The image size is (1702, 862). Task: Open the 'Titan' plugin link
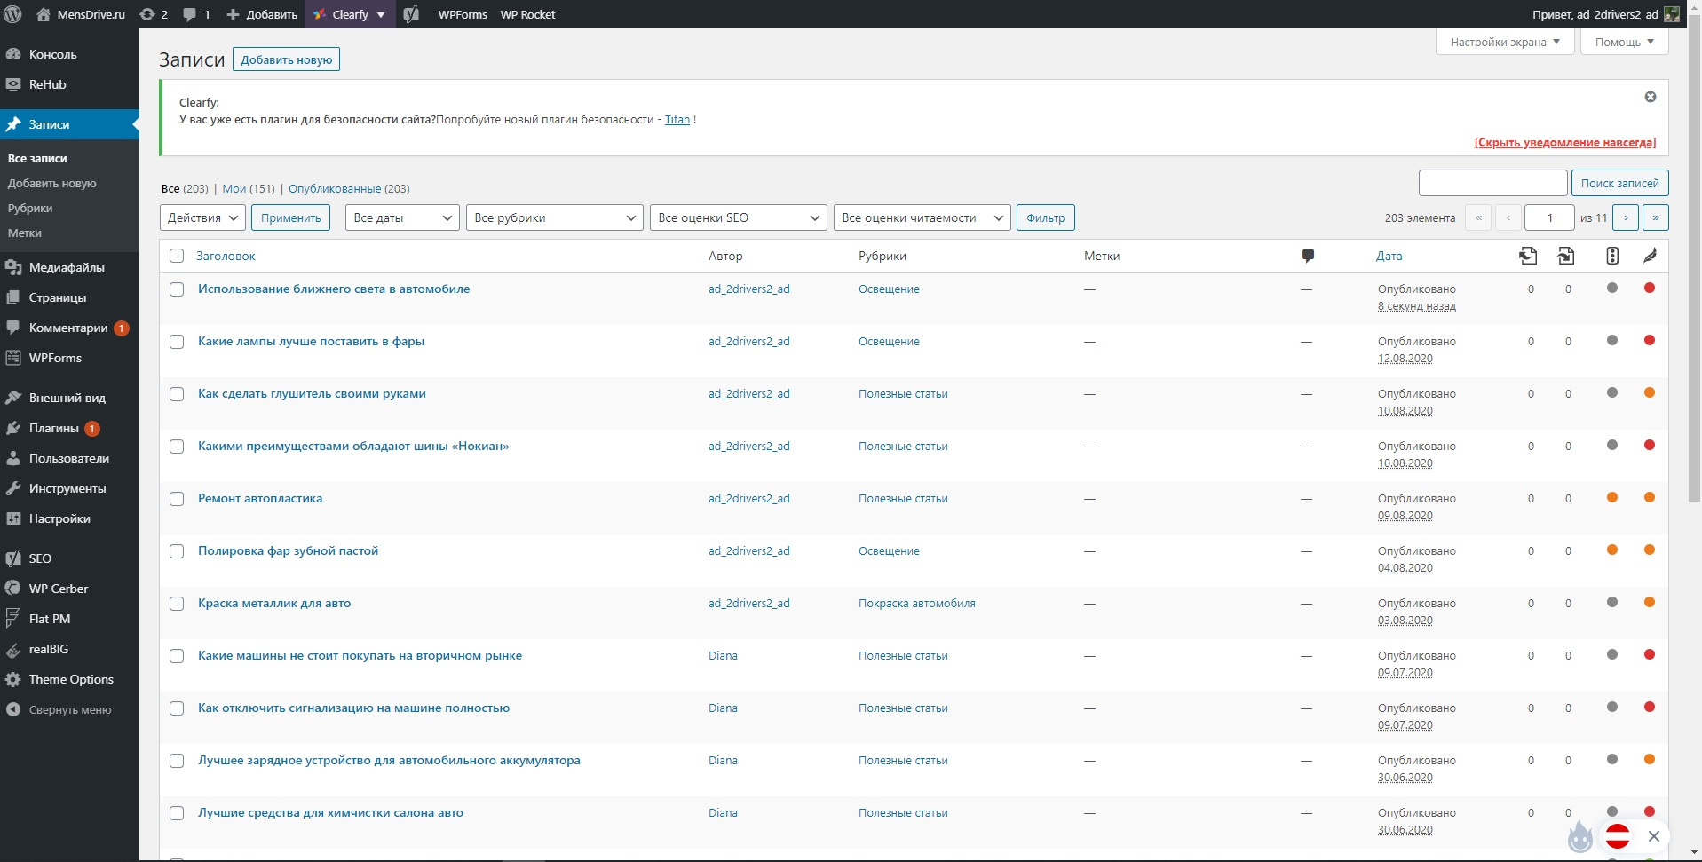point(677,120)
